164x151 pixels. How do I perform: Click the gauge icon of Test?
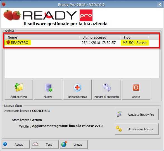35,144
